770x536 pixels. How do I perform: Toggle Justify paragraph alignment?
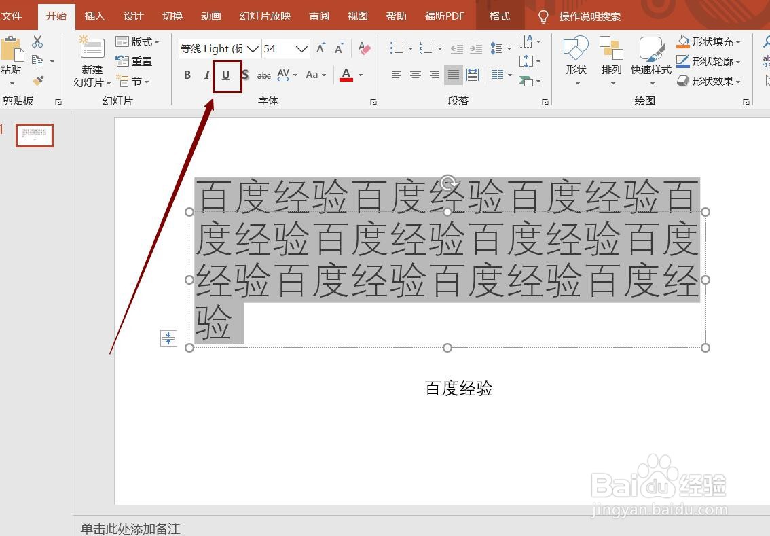point(454,75)
